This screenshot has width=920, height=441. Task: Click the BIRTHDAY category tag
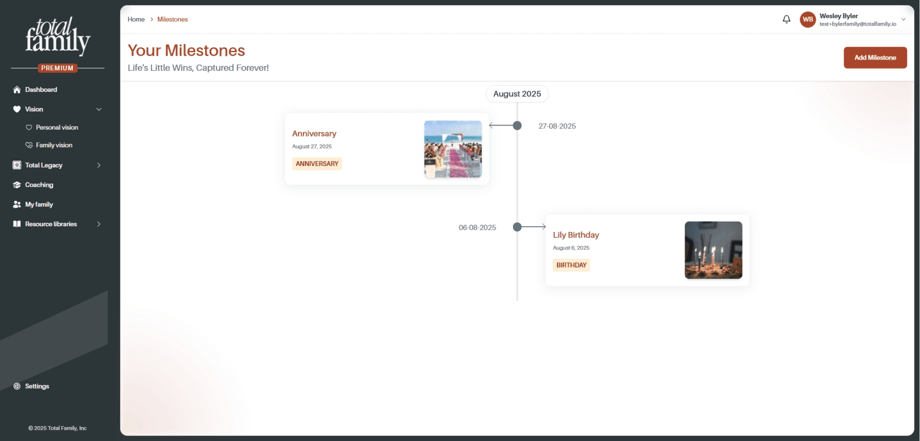(x=571, y=265)
